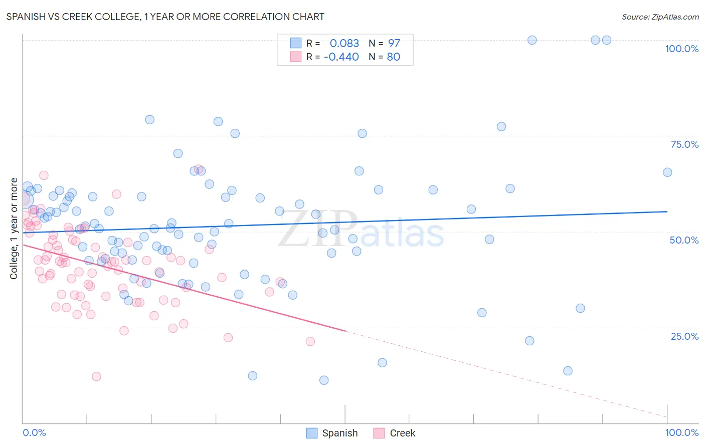The height and width of the screenshot is (447, 705).
Task: Select the Spanish legend label
Action: [x=340, y=433]
